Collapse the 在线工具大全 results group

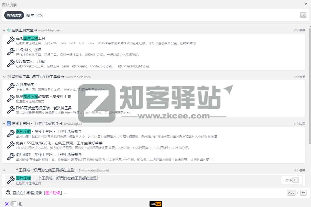pyautogui.click(x=4, y=30)
